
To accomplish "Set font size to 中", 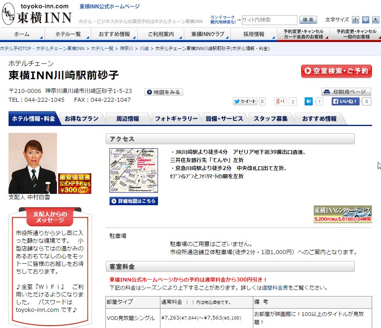I will (x=365, y=20).
